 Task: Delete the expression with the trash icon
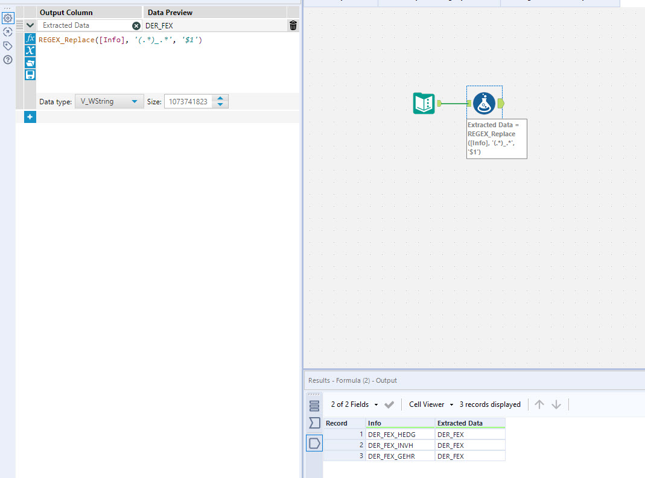(x=293, y=25)
